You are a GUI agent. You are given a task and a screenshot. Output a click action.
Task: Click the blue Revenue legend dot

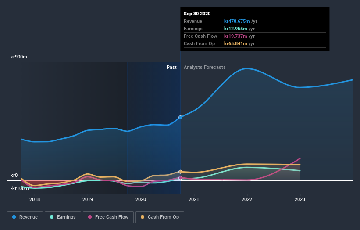point(14,217)
